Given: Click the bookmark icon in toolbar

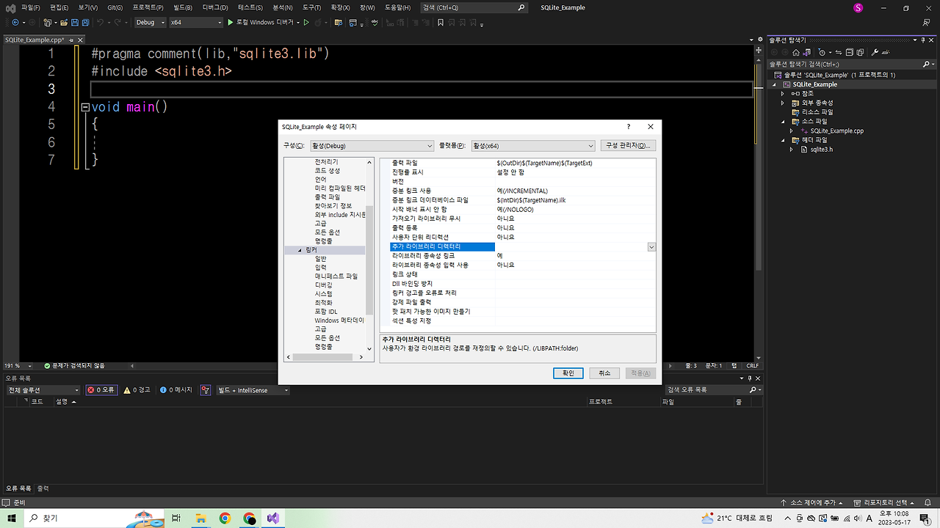Looking at the screenshot, I should coord(440,22).
